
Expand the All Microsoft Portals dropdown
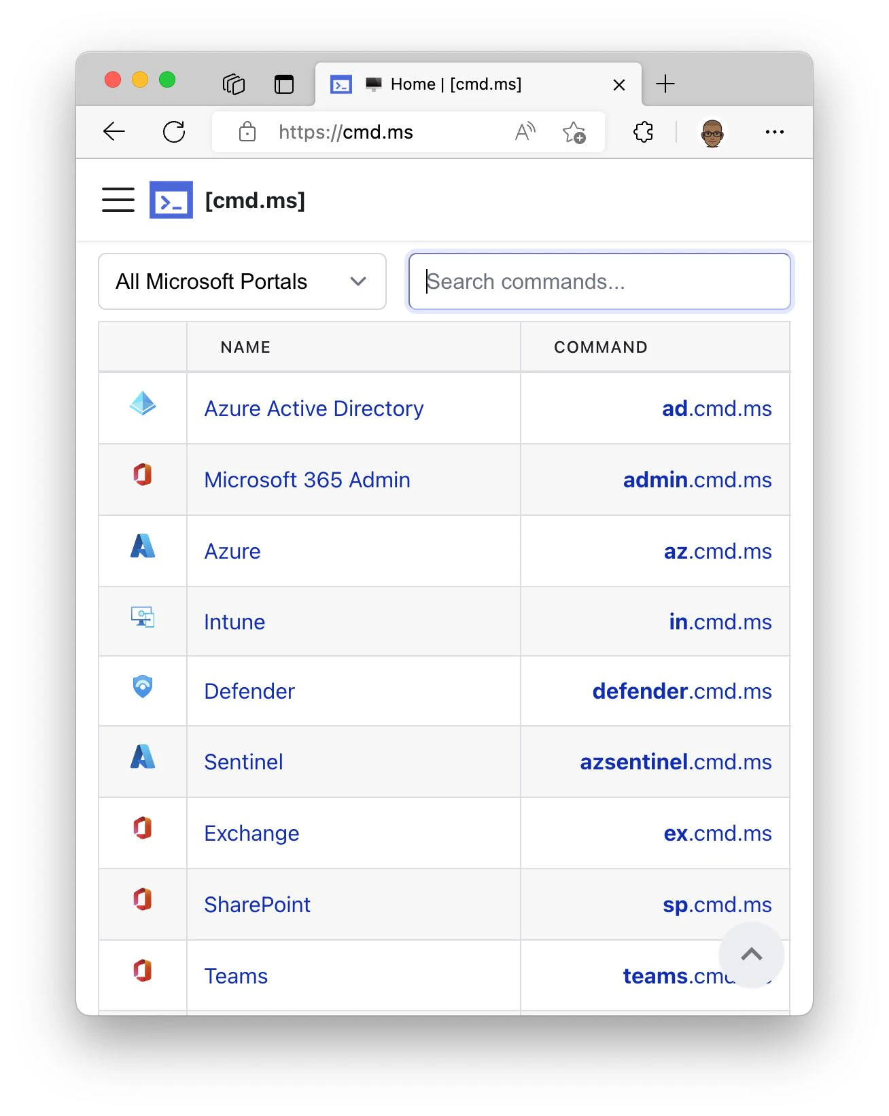coord(243,281)
